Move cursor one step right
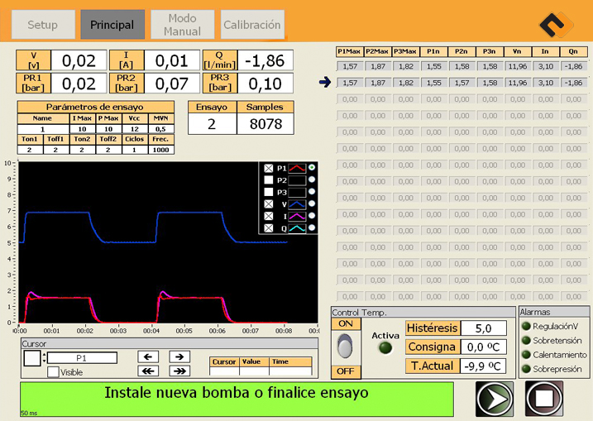 pyautogui.click(x=179, y=356)
